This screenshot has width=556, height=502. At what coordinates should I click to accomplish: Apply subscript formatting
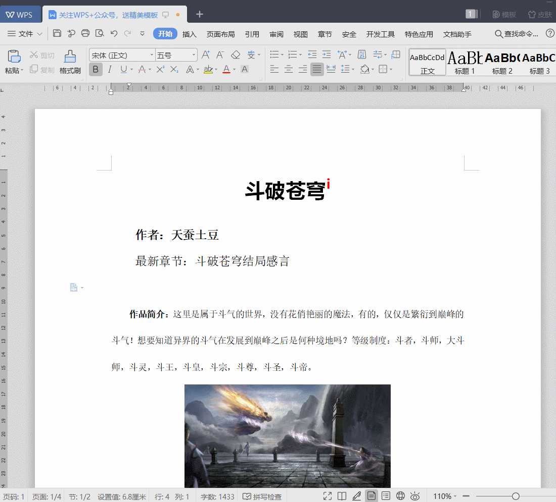tap(174, 70)
